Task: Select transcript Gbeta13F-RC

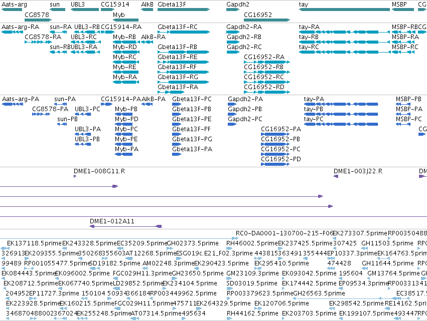Action: coord(184,32)
